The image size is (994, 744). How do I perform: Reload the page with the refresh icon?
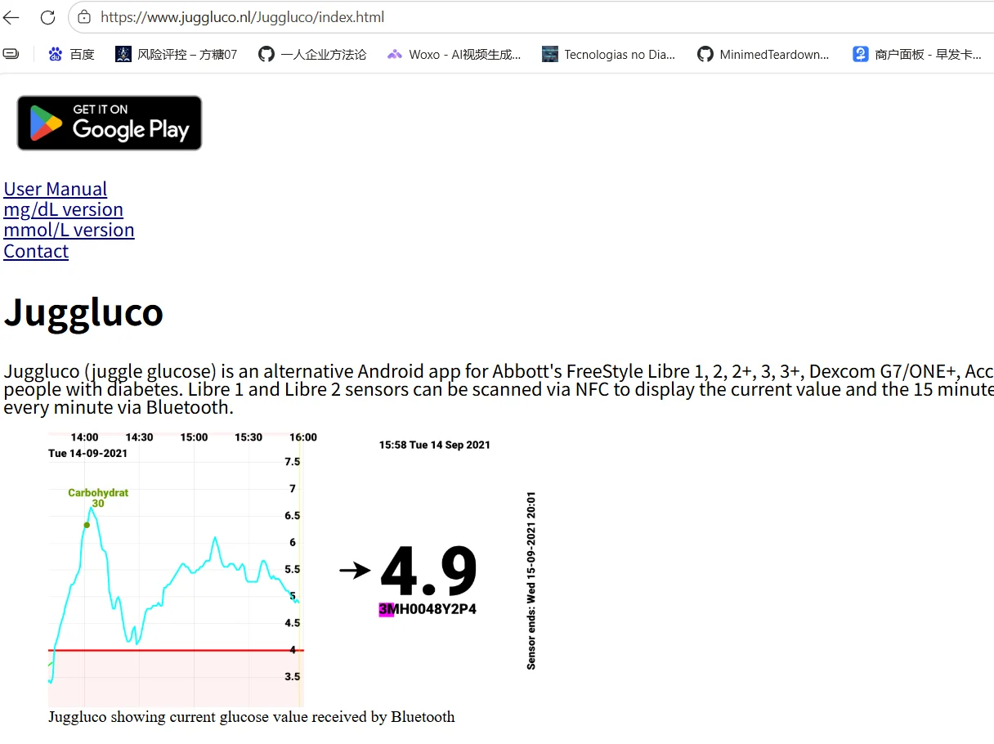point(47,17)
